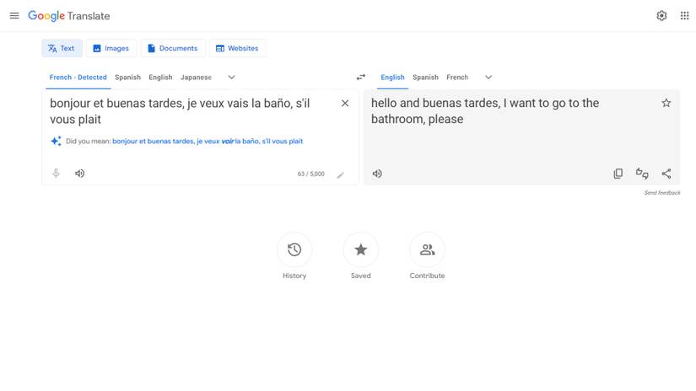Open the Google apps grid
This screenshot has width=696, height=391.
point(684,16)
